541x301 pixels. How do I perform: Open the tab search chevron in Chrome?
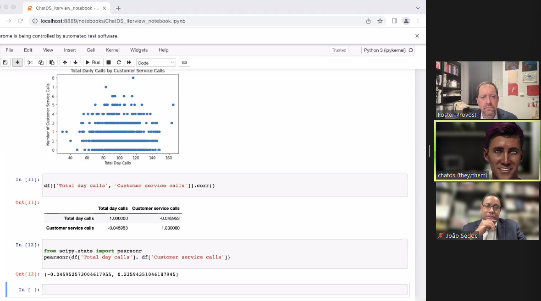pyautogui.click(x=418, y=8)
